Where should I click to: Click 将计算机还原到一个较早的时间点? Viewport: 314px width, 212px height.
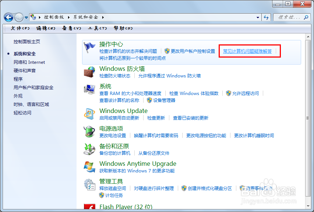(133, 58)
